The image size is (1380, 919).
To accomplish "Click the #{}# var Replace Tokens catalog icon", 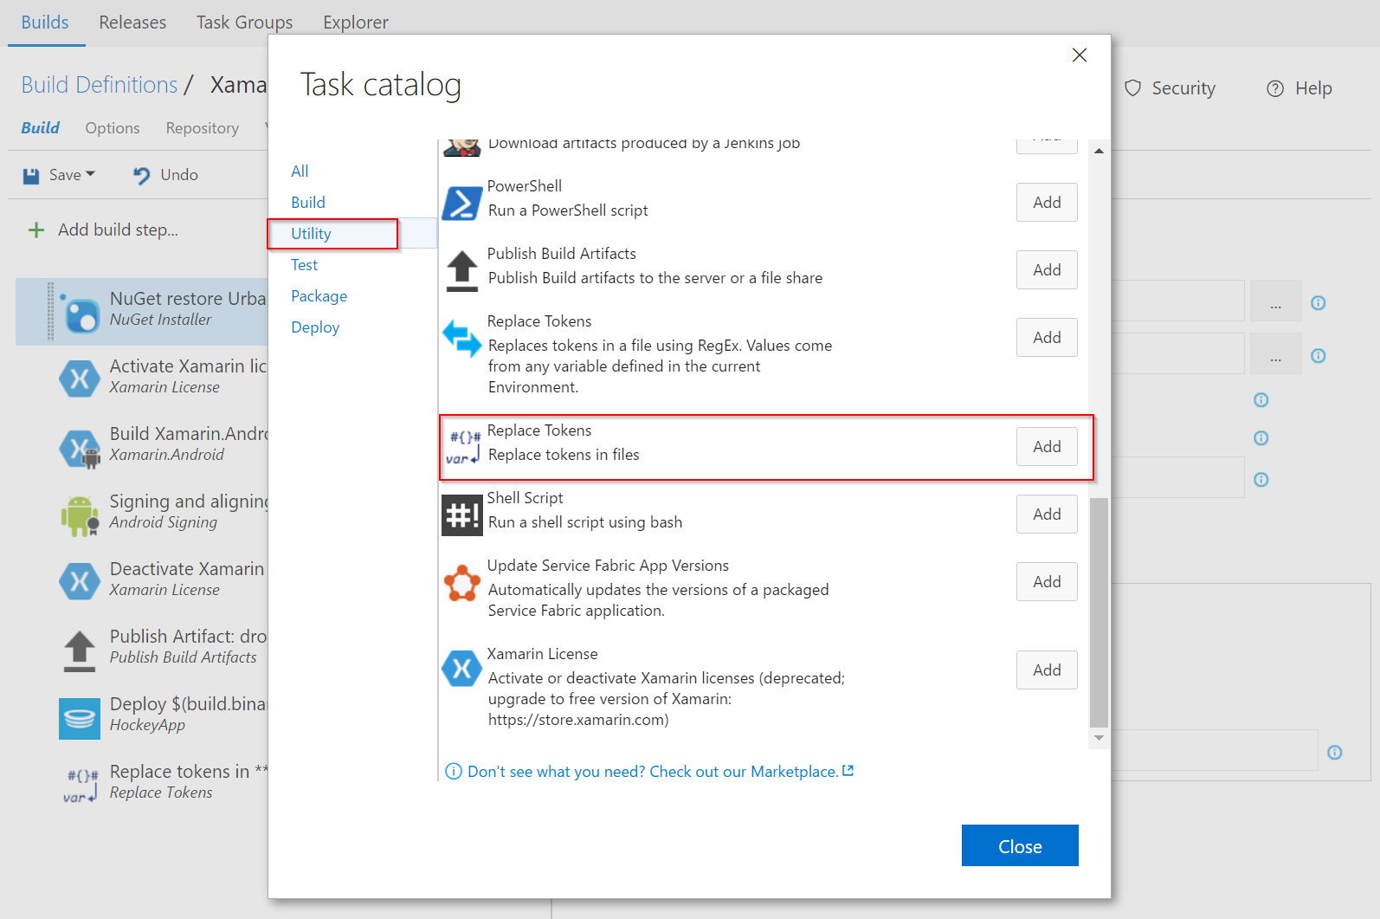I will point(462,448).
